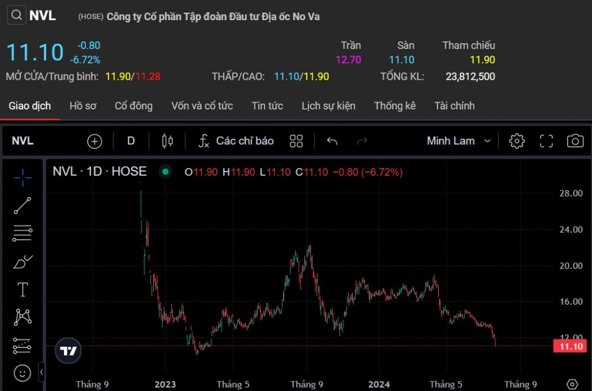Click the 20.00 price axis label
The image size is (592, 391).
pyautogui.click(x=571, y=266)
